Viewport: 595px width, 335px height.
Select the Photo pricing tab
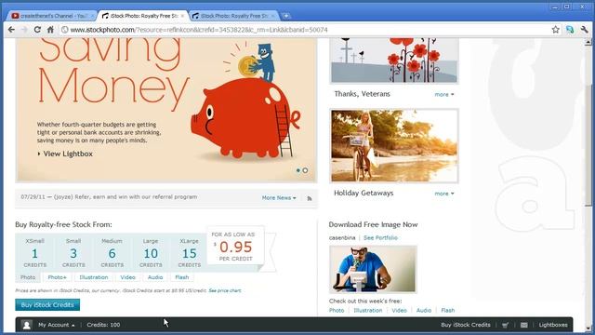[28, 277]
